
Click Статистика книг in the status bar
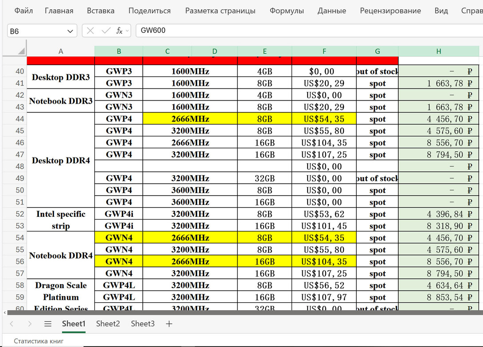(39, 341)
